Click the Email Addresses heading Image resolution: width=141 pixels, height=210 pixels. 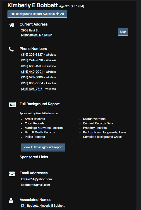pos(34,173)
